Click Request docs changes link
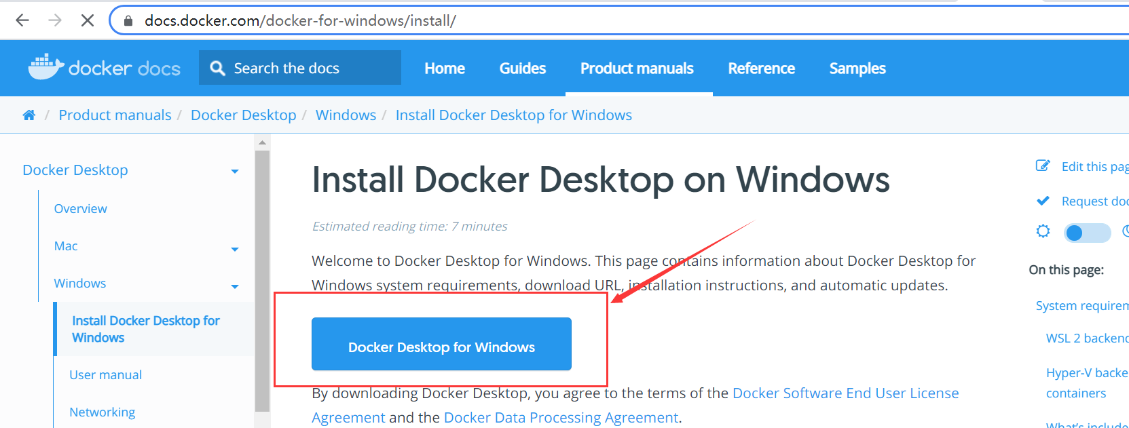This screenshot has height=428, width=1129. pos(1094,201)
